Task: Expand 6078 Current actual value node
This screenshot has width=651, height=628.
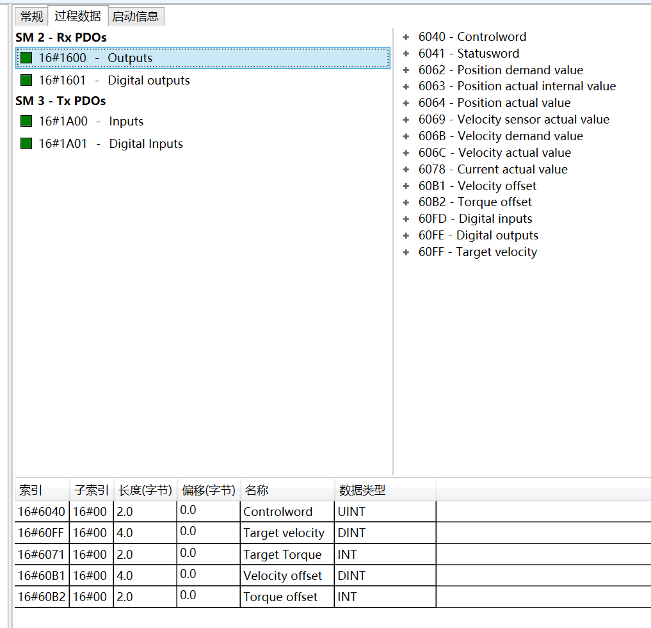Action: 406,170
